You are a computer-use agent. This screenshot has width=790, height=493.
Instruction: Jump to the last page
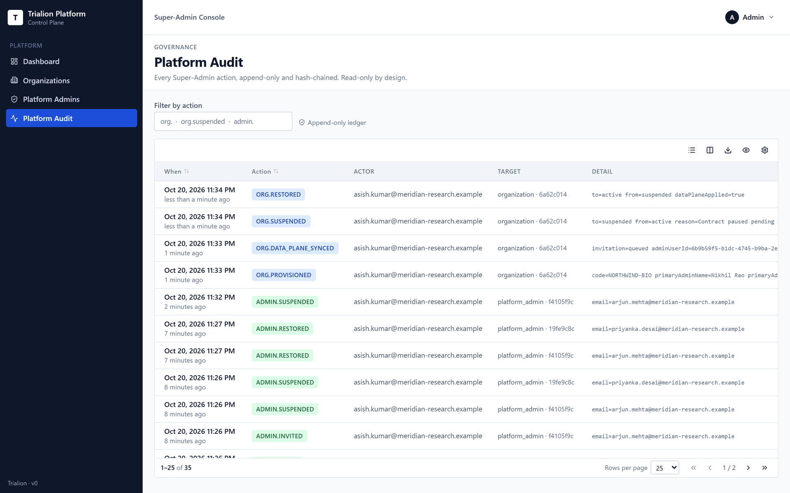pos(764,468)
